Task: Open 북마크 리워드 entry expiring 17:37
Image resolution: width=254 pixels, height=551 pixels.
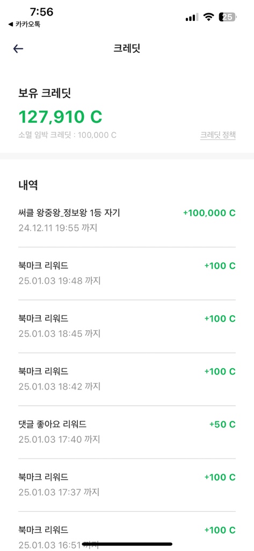Action: click(x=127, y=485)
